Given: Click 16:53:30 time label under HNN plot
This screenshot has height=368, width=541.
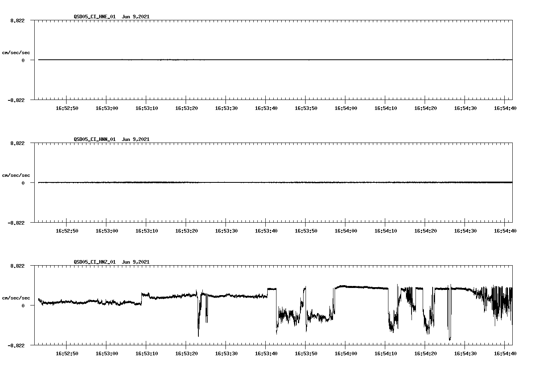Looking at the screenshot, I should coord(226,231).
